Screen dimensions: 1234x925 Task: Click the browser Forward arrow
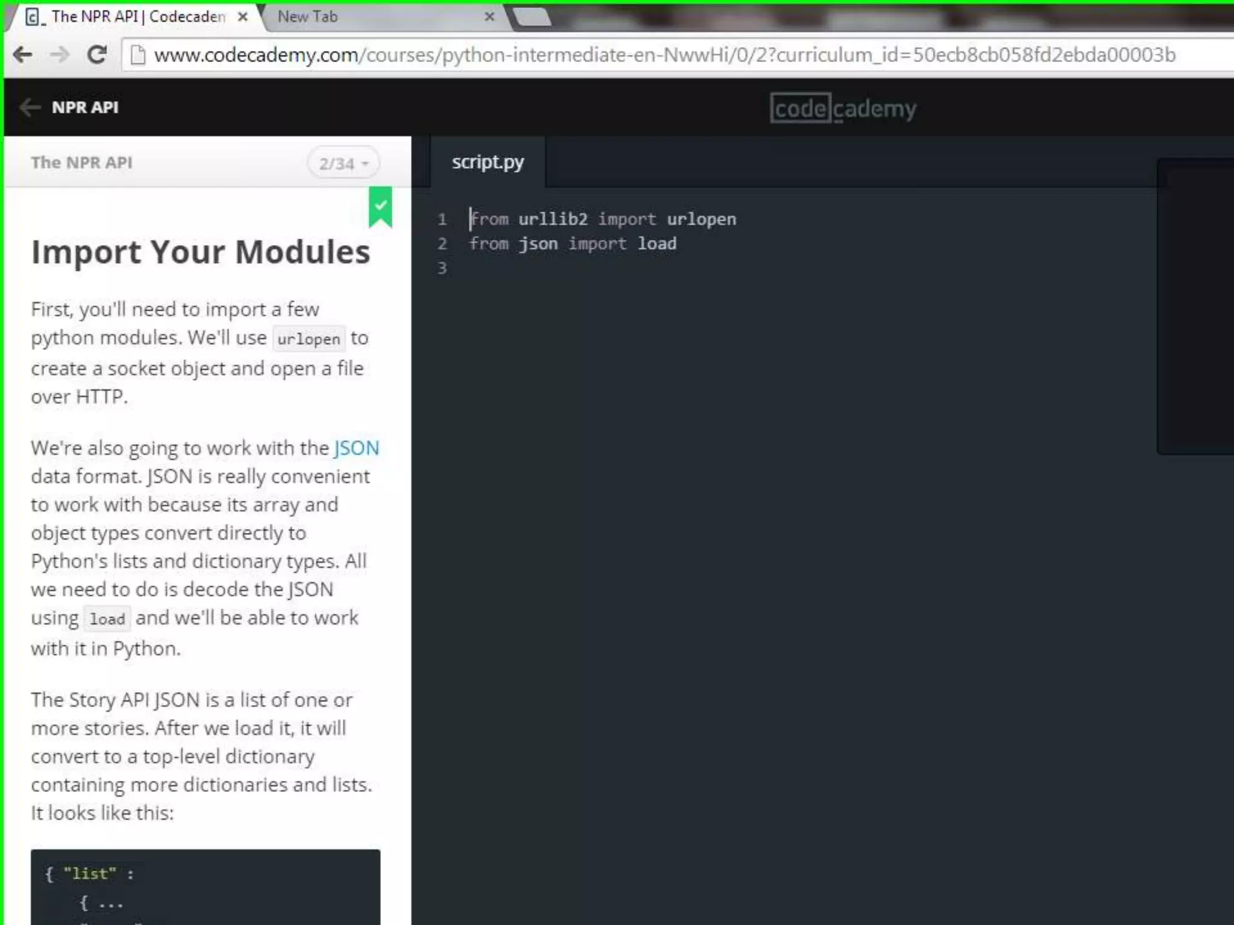click(60, 55)
